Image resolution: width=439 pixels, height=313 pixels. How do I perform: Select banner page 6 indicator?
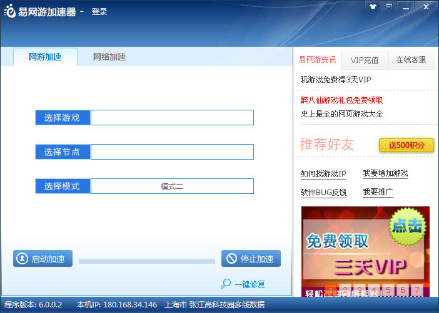[x=403, y=291]
